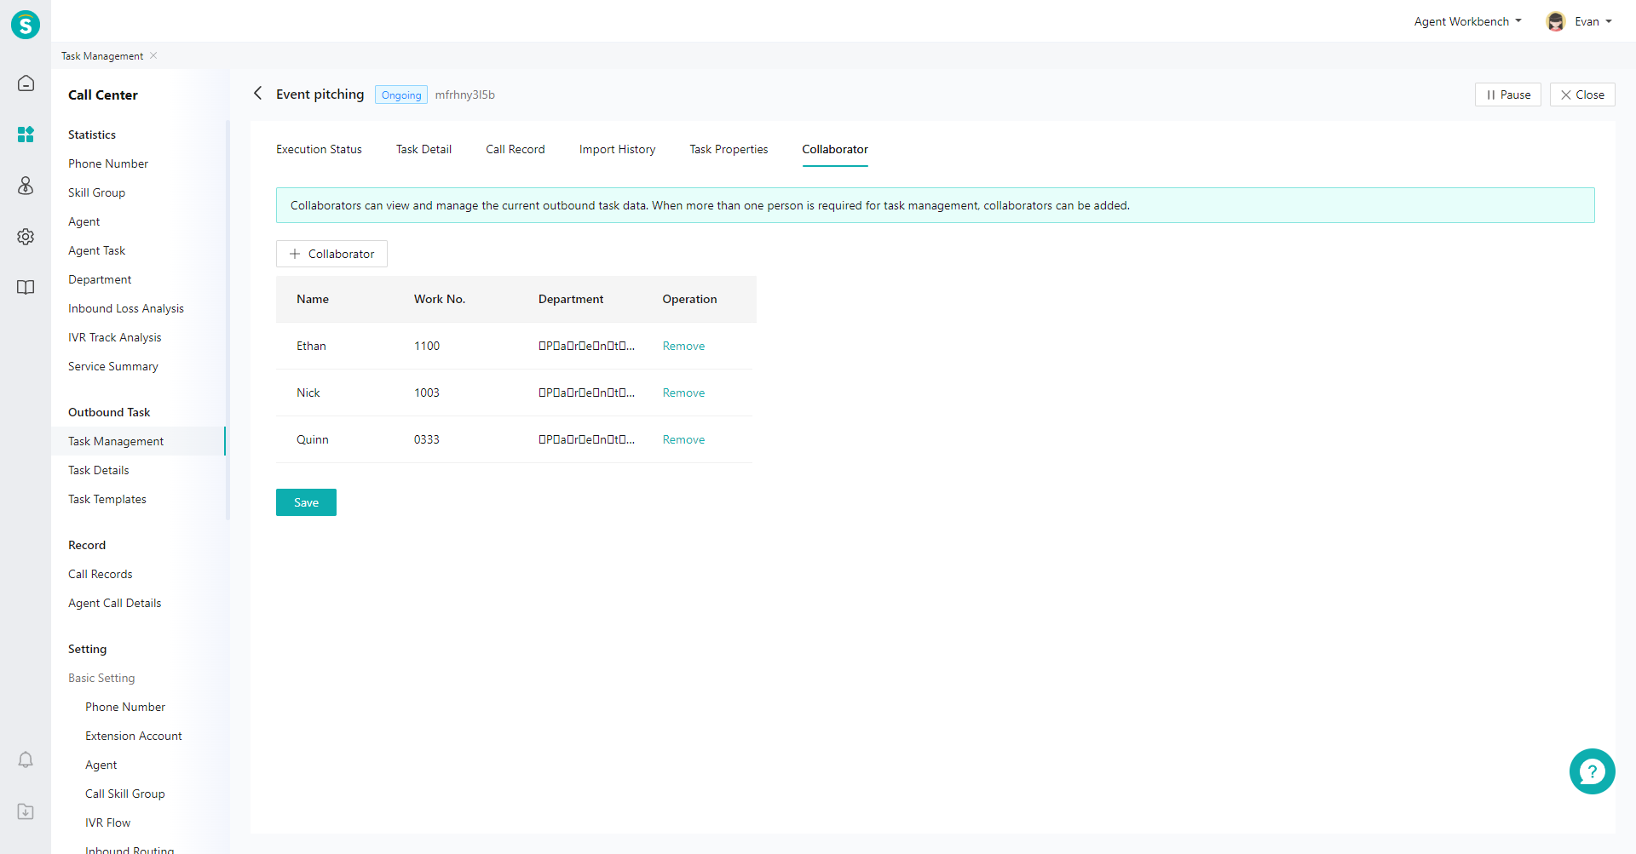
Task: Remove Quinn from collaborators
Action: tap(683, 439)
